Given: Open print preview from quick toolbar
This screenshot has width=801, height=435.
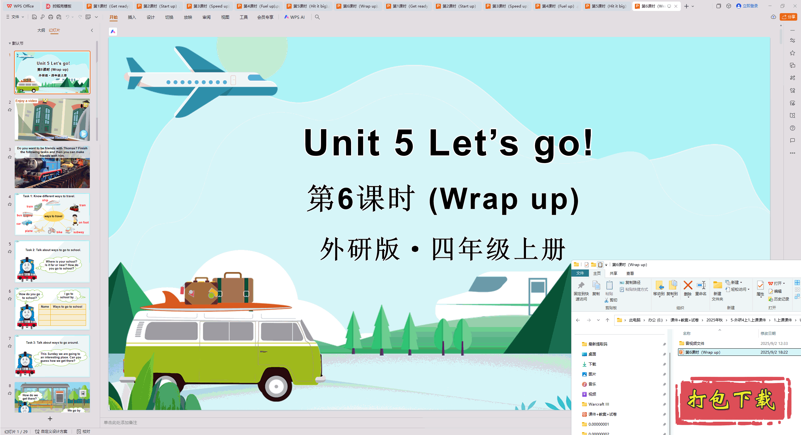Looking at the screenshot, I should coord(59,17).
